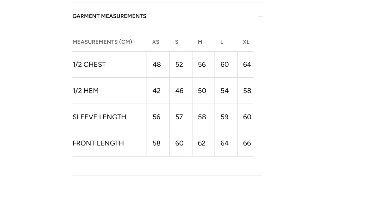Click the Sleeve Length L value 59

click(x=225, y=117)
